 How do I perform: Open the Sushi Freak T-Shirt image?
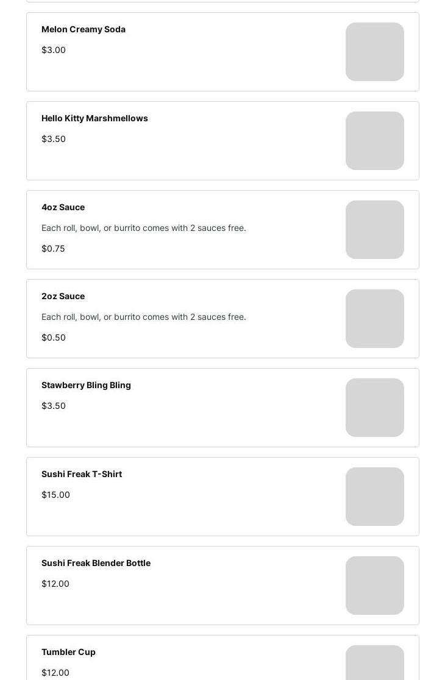(374, 497)
